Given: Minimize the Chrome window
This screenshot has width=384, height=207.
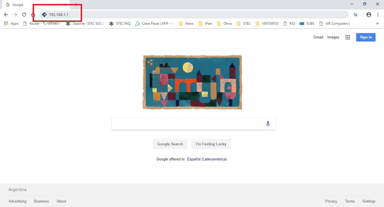Looking at the screenshot, I should point(352,4).
